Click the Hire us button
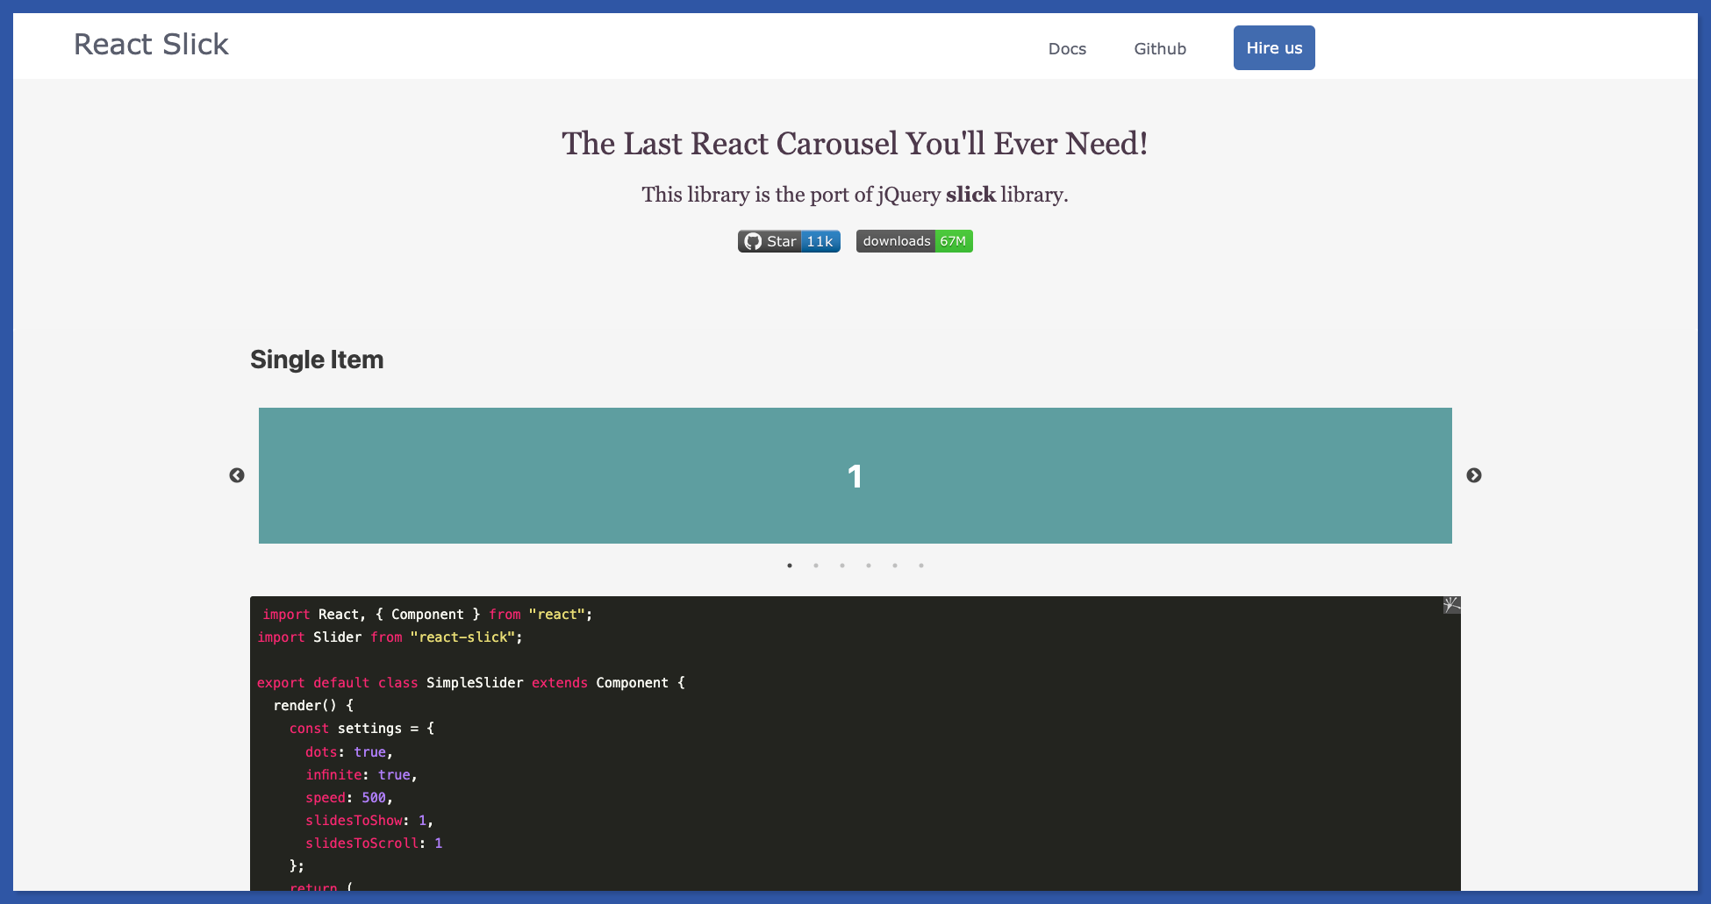The image size is (1711, 904). [x=1274, y=48]
